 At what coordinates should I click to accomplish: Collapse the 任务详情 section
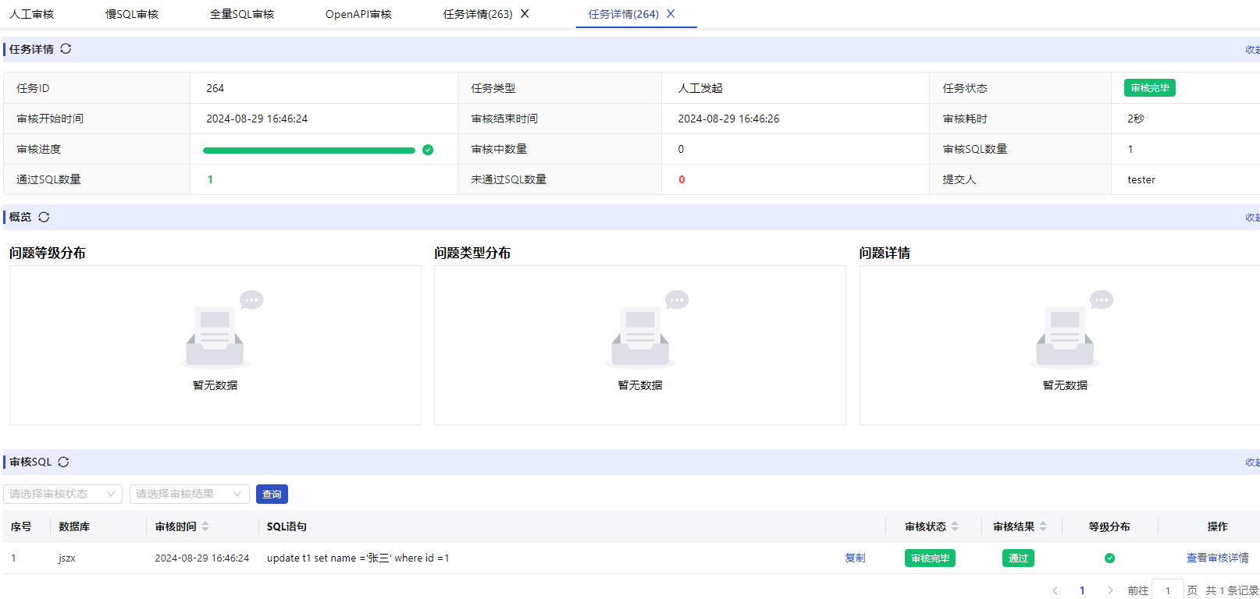coord(1252,49)
